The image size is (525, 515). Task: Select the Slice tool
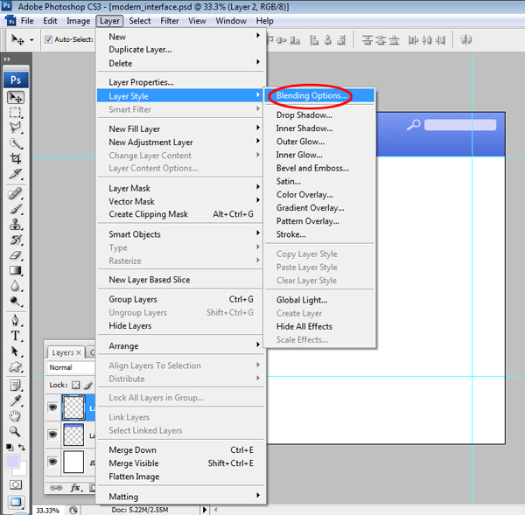pyautogui.click(x=16, y=174)
